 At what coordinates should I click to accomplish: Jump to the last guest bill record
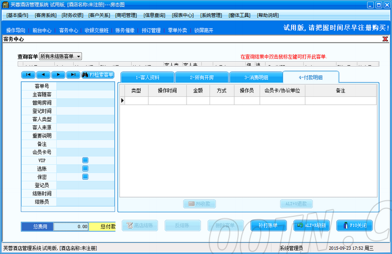pyautogui.click(x=73, y=75)
